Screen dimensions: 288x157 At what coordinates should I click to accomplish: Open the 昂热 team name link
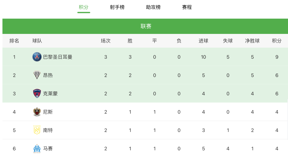coord(48,75)
